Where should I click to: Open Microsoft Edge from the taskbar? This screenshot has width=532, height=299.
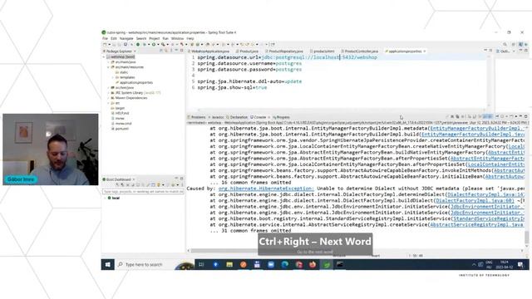(x=284, y=264)
